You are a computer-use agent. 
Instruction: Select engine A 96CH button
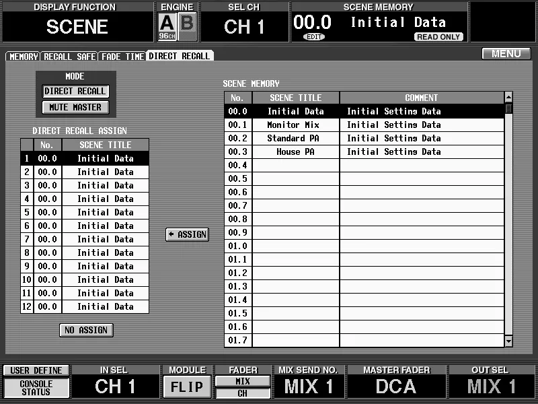(x=167, y=26)
